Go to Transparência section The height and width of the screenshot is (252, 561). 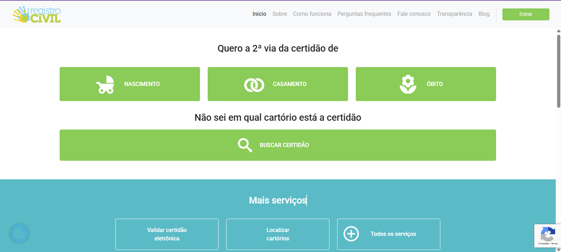[454, 14]
